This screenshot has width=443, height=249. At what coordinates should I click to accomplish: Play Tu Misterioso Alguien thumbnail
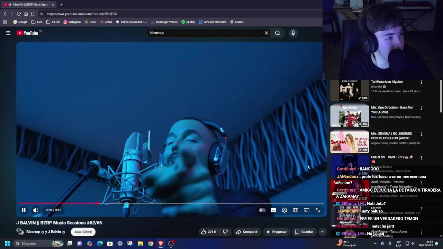pyautogui.click(x=350, y=90)
